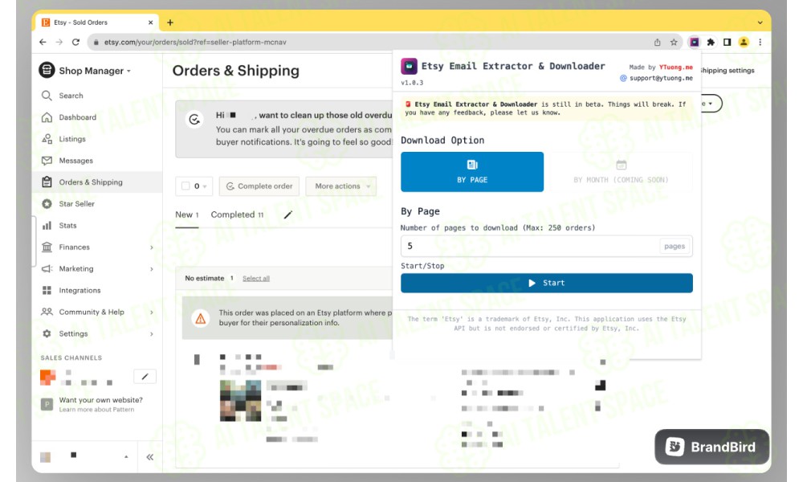Click the address bar URL

click(x=195, y=42)
